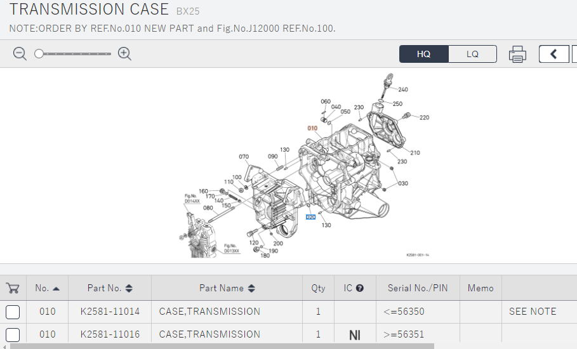
Task: Print the transmission case diagram
Action: [517, 55]
